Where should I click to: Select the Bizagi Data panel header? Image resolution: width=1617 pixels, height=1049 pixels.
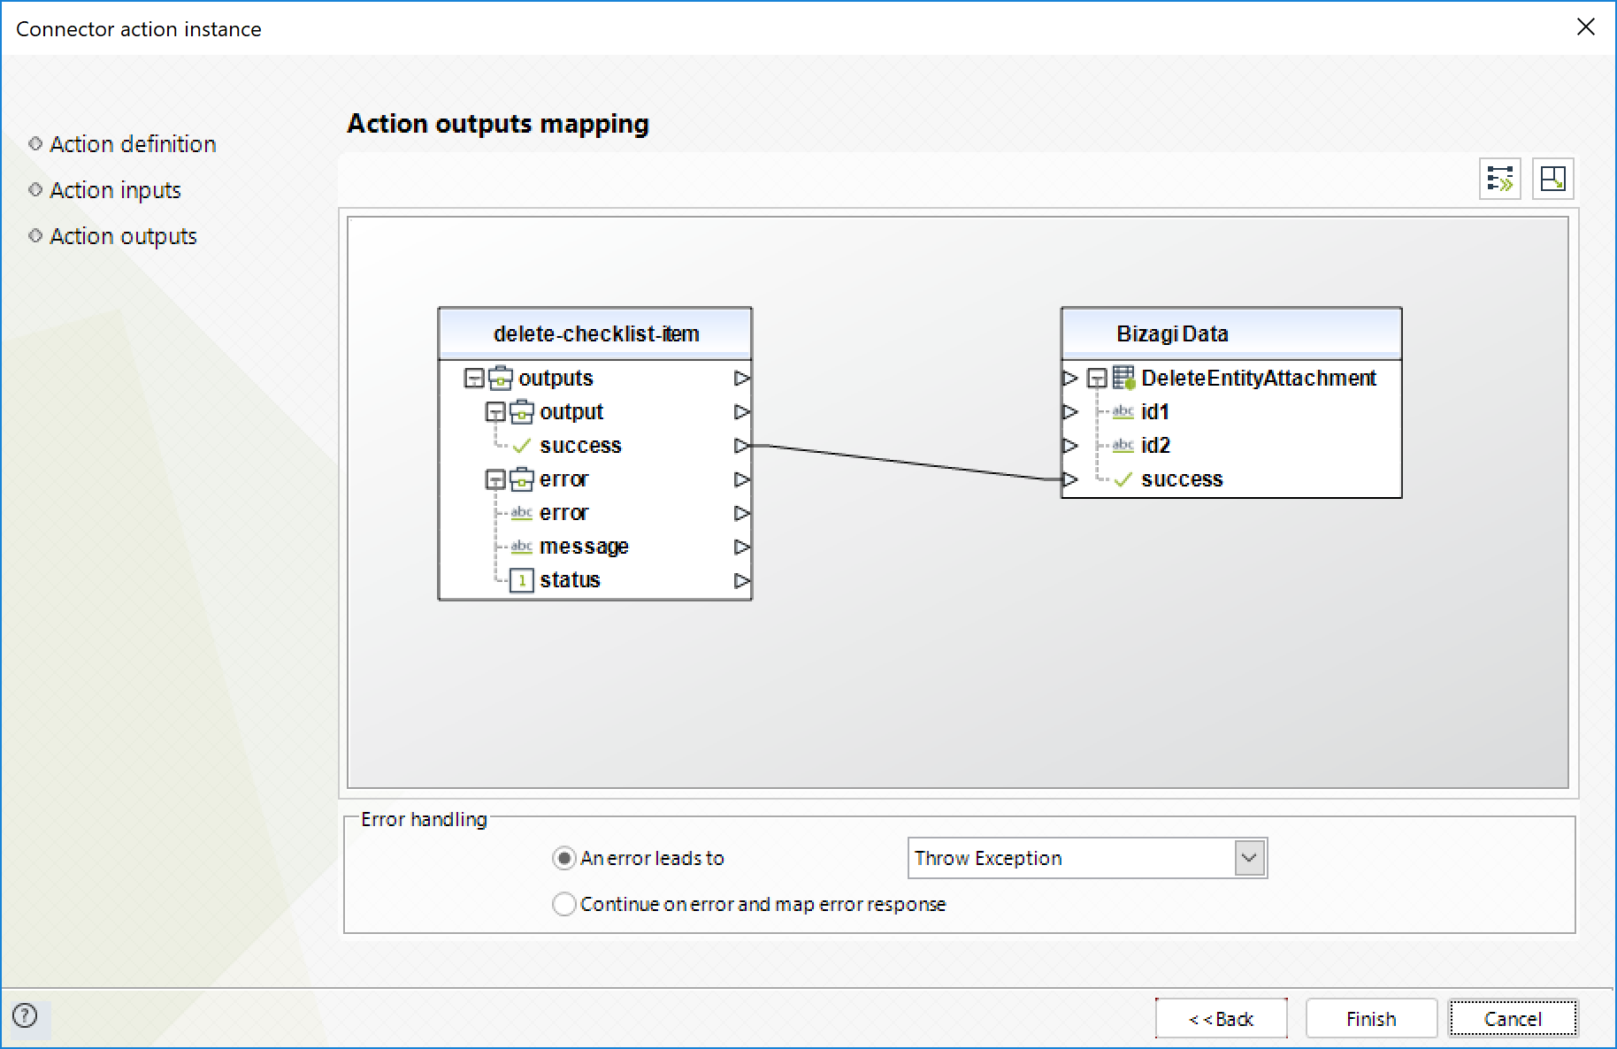pyautogui.click(x=1231, y=333)
